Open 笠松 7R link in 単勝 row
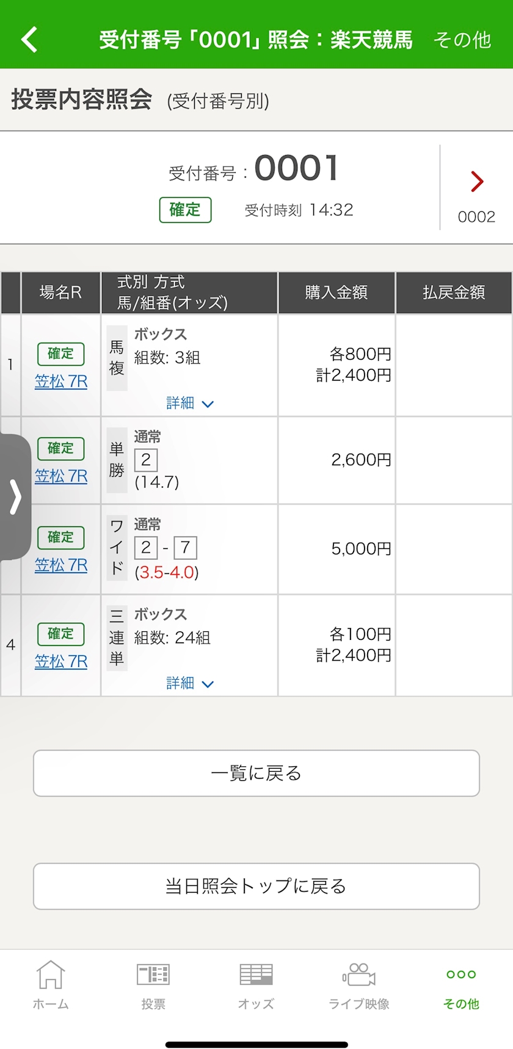The height and width of the screenshot is (1049, 513). click(61, 476)
